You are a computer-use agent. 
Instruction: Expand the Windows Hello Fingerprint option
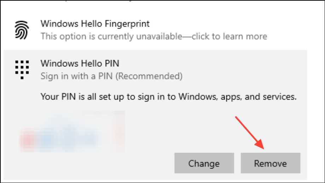coord(95,24)
